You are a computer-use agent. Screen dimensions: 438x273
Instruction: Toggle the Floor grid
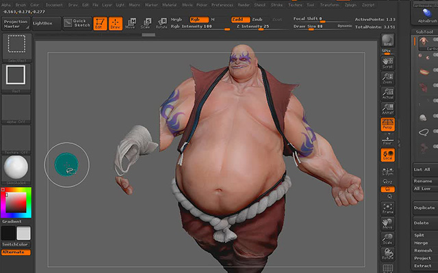(x=388, y=140)
